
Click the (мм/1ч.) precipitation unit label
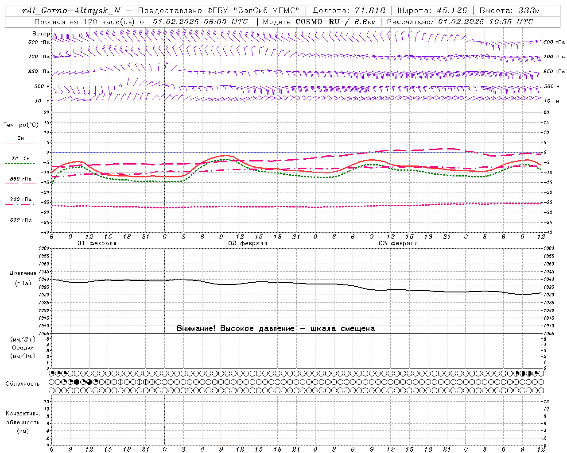pyautogui.click(x=23, y=356)
